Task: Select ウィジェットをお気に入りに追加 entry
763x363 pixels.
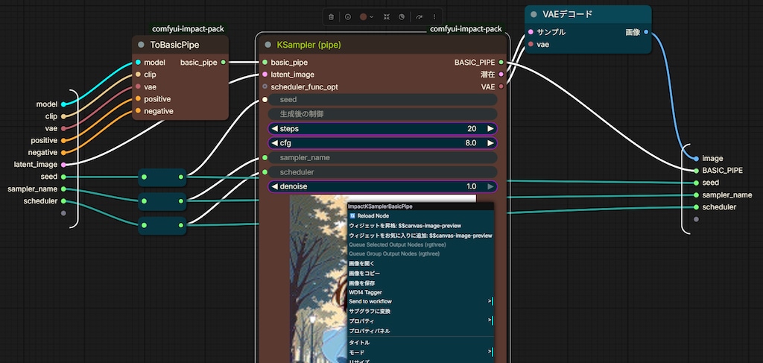Action: (420, 236)
